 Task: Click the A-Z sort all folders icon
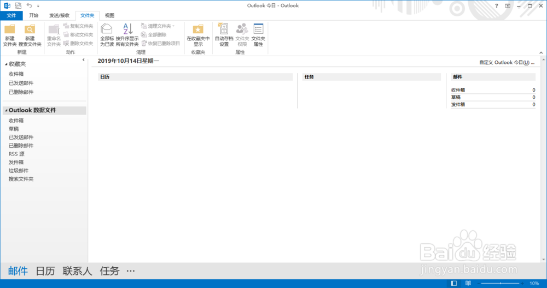tap(127, 28)
